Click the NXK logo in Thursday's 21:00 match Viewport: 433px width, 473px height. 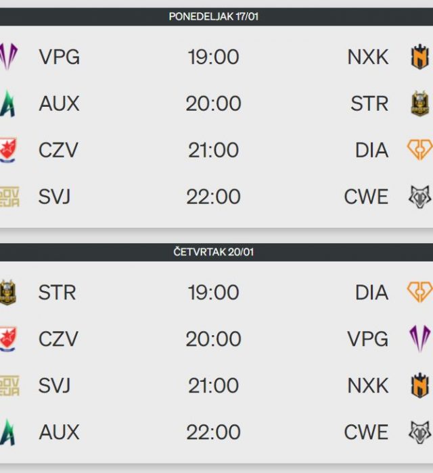tap(419, 385)
